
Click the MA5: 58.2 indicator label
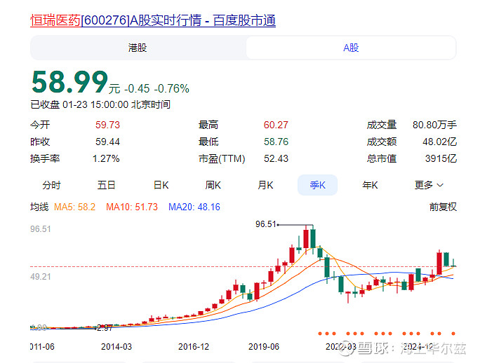[74, 207]
